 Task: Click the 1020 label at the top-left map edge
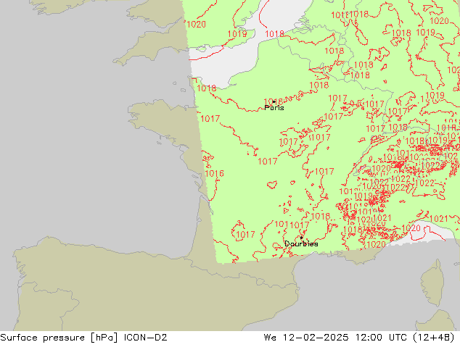[197, 25]
